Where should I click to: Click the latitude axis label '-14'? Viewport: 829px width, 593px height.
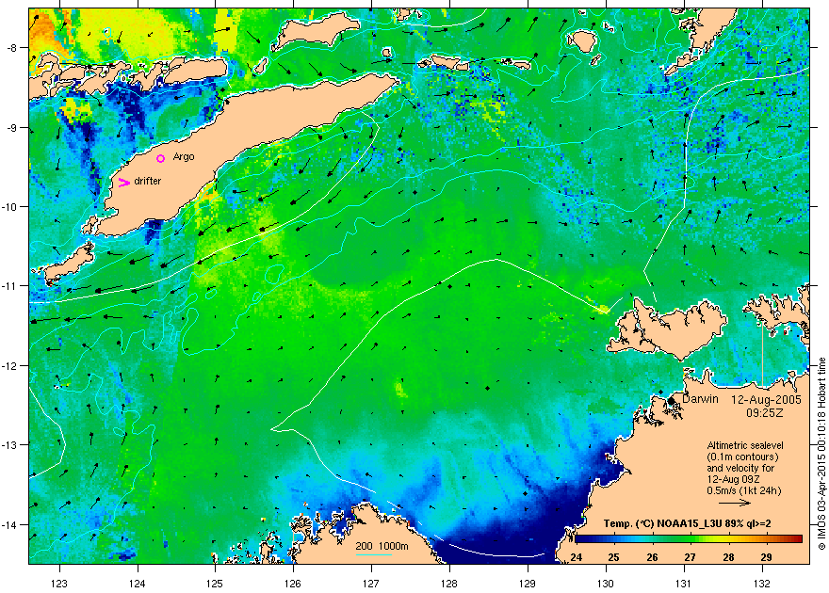click(10, 524)
